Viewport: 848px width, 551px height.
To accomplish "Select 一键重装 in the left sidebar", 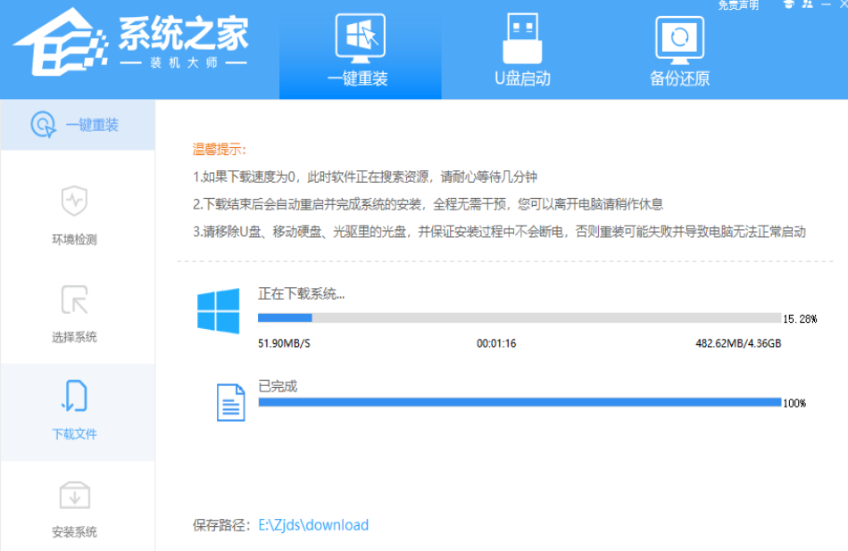I will tap(78, 125).
